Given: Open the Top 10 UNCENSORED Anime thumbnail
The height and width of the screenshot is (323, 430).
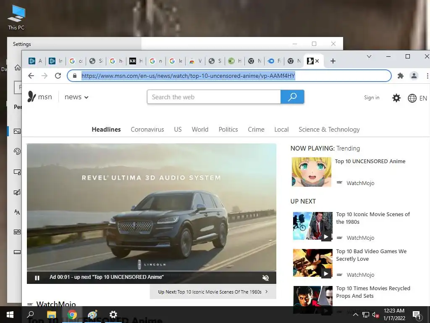Looking at the screenshot, I should [x=312, y=172].
